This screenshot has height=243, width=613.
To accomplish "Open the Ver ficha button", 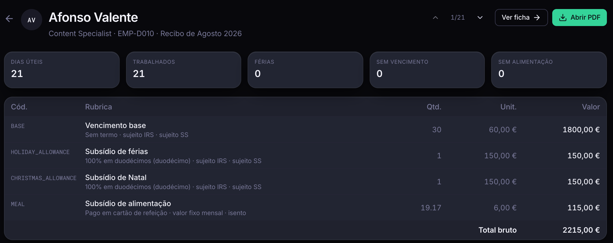I will coord(521,18).
